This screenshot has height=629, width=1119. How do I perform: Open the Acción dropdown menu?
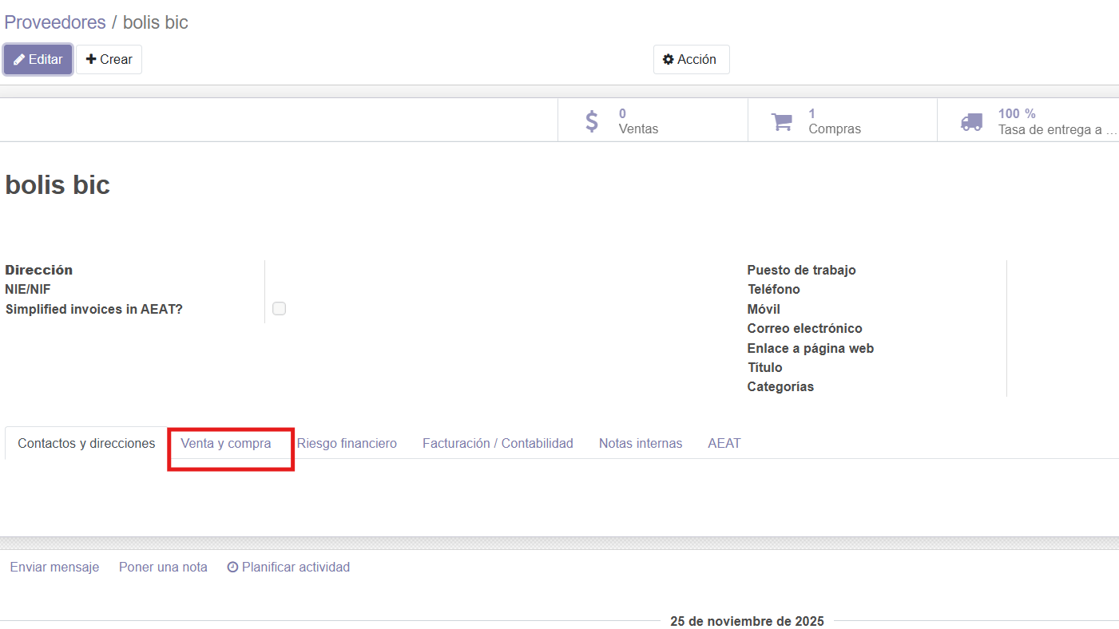pyautogui.click(x=691, y=60)
